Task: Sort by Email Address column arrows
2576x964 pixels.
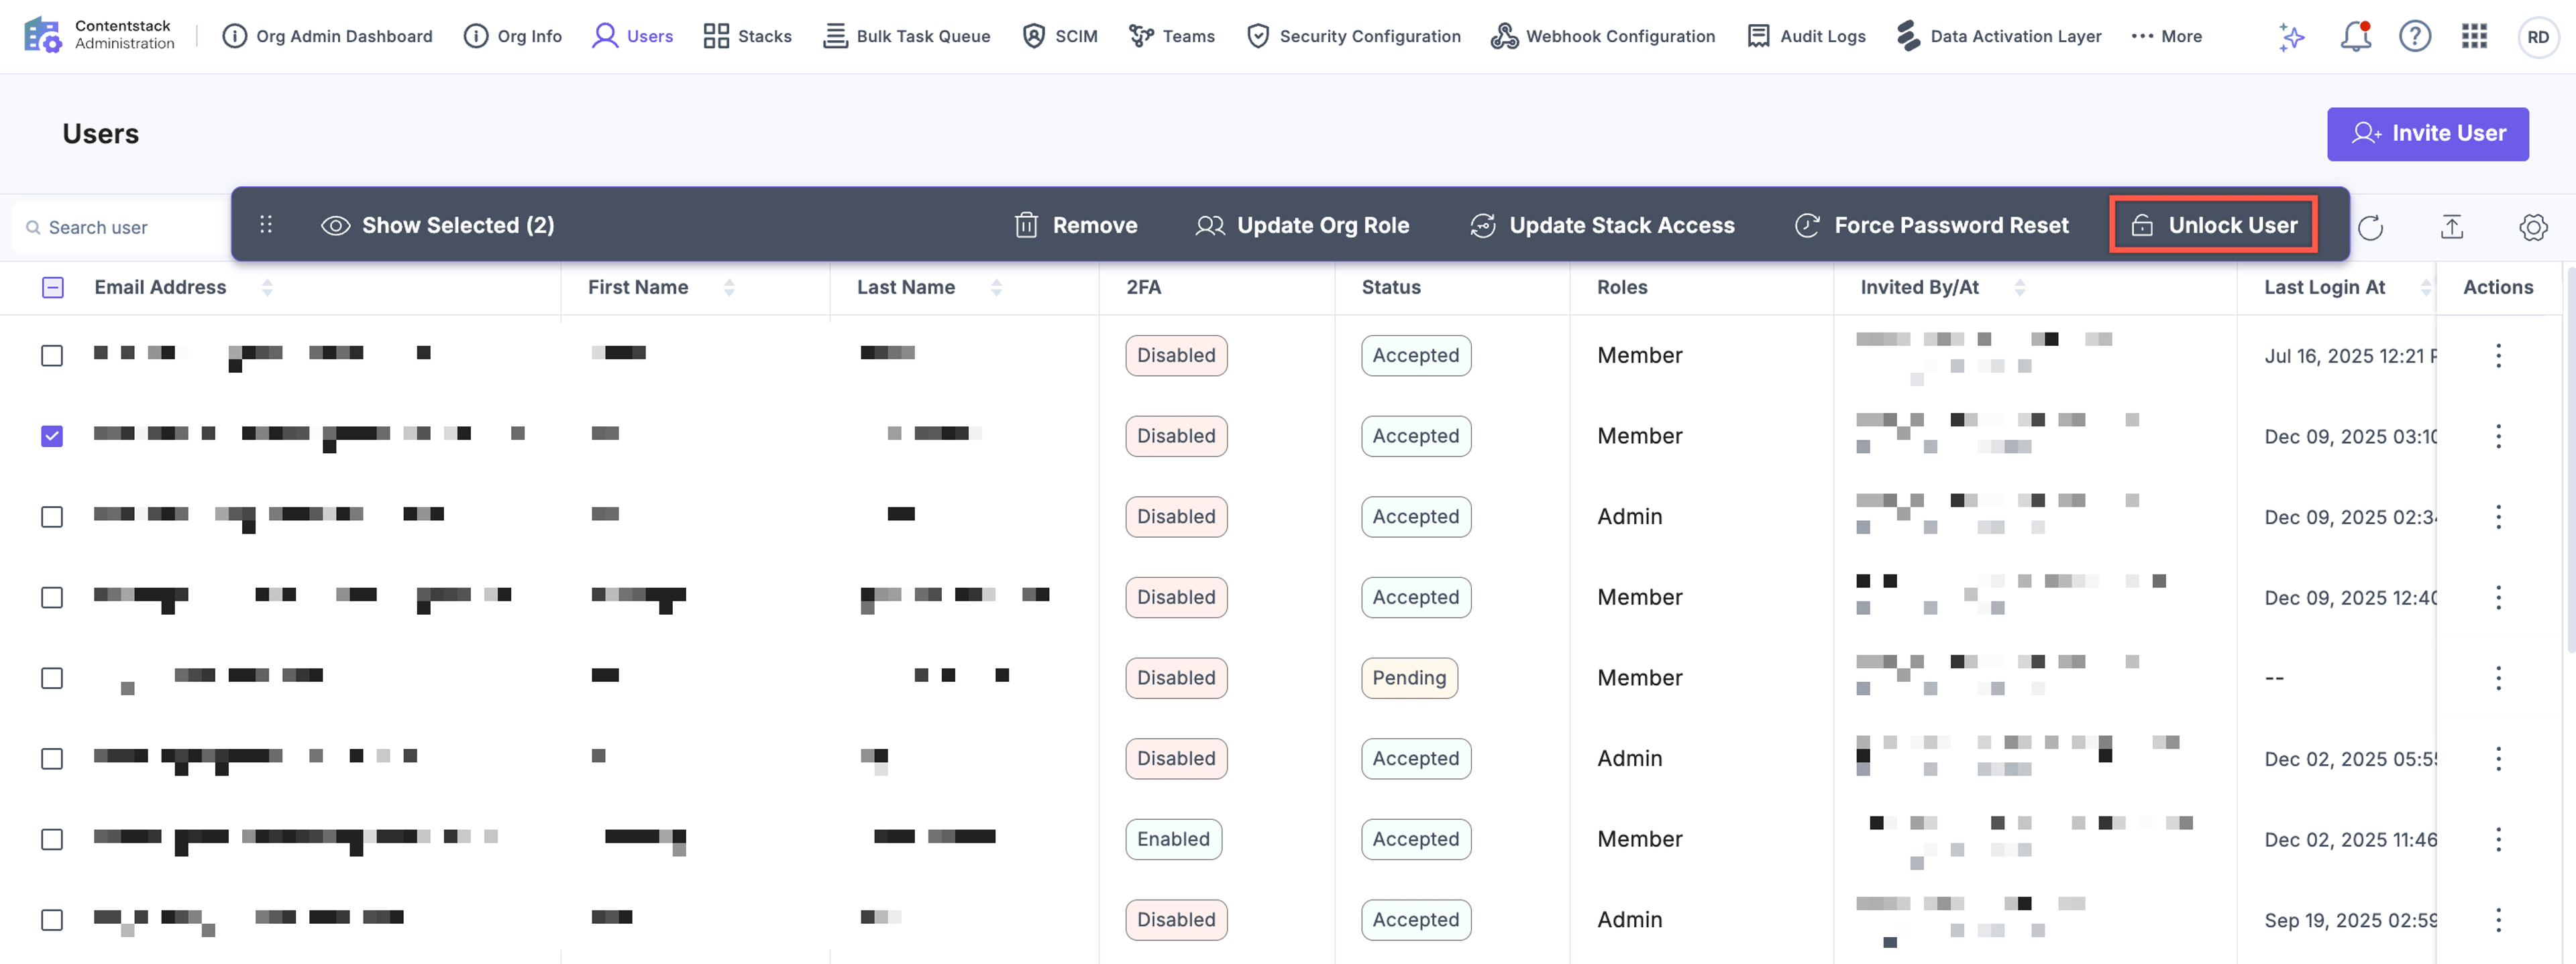Action: [267, 288]
